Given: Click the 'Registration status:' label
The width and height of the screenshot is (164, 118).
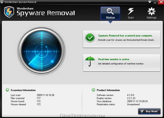Looking at the screenshot, I should [106, 104].
